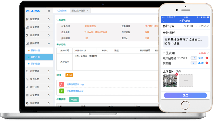Close the 添加养护记录 tab
The width and height of the screenshot is (213, 121).
(x=88, y=11)
